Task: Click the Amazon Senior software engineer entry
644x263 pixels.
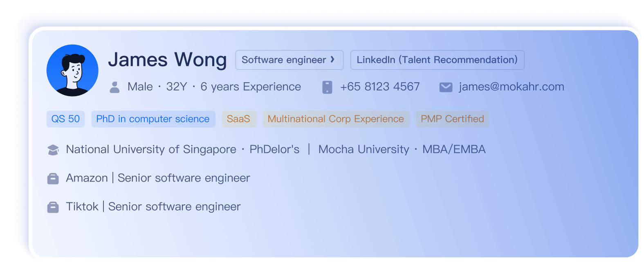Action: click(158, 178)
